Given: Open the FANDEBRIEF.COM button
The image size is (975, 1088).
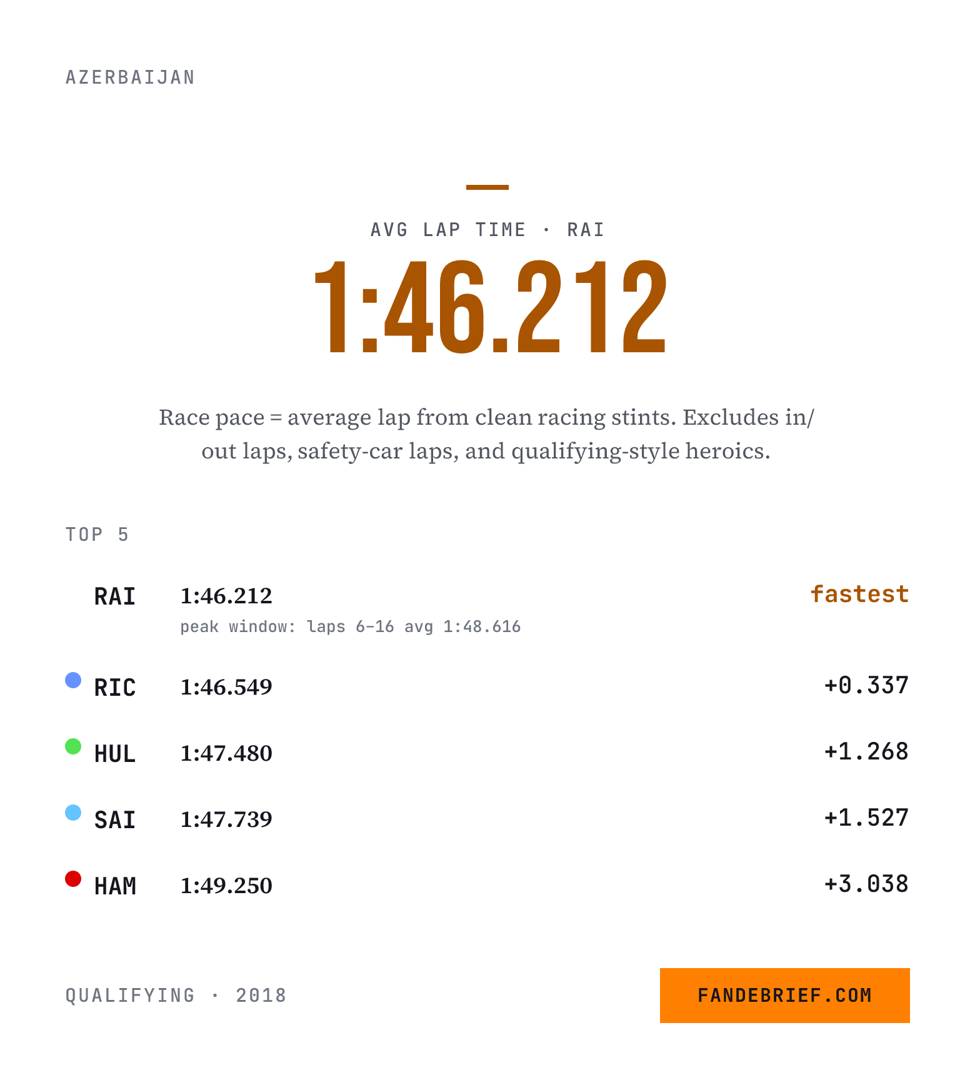Looking at the screenshot, I should tap(784, 995).
